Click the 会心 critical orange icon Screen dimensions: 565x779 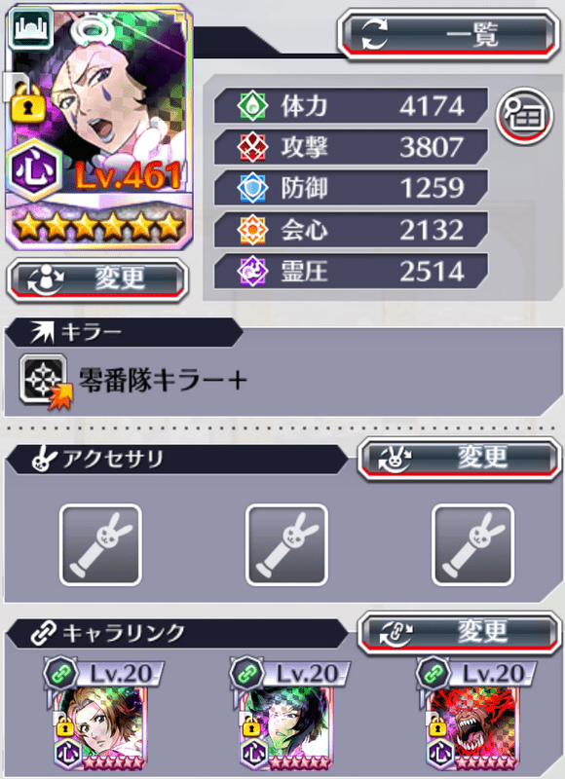point(252,230)
